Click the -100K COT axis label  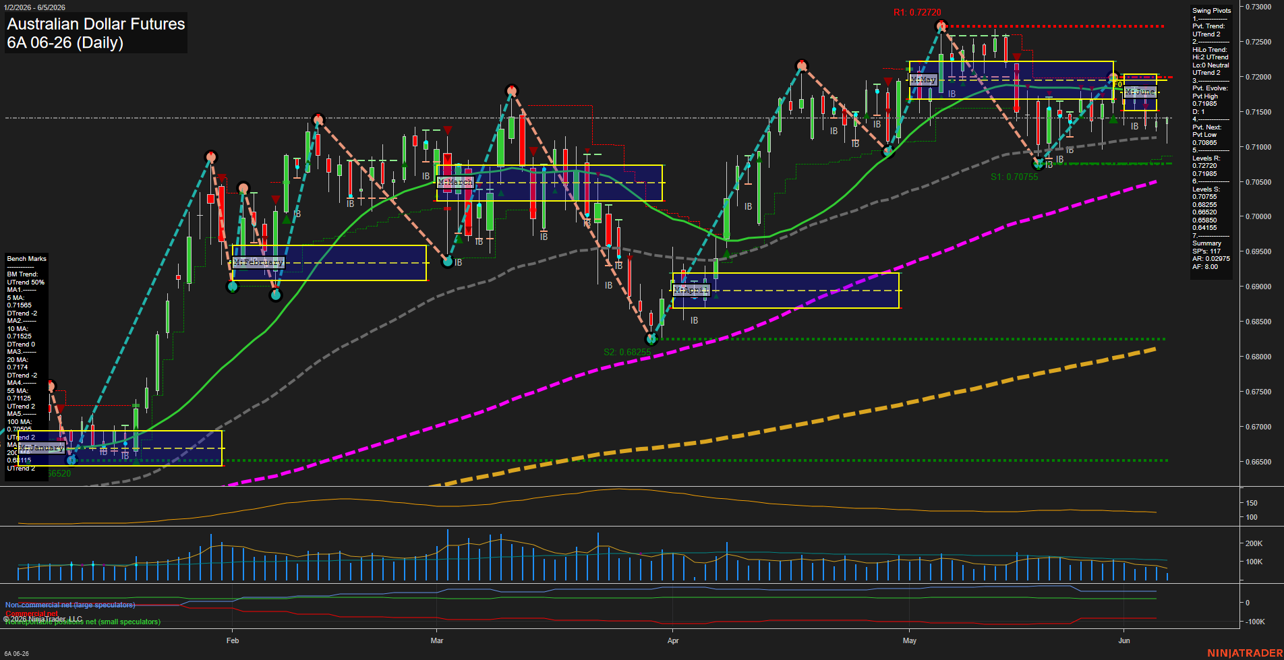[1255, 622]
